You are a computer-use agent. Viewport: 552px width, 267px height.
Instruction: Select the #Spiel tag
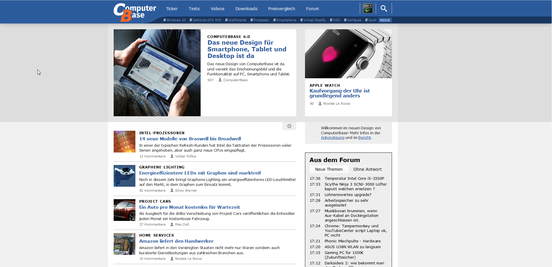coord(371,20)
